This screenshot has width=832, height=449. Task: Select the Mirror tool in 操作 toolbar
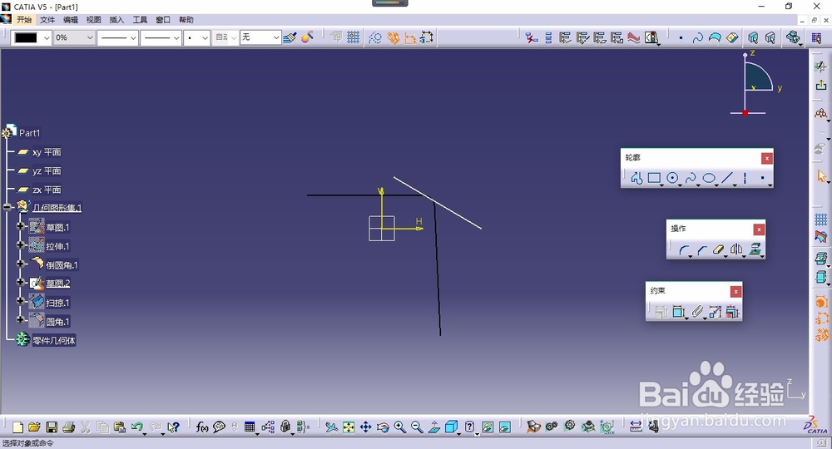pyautogui.click(x=736, y=249)
